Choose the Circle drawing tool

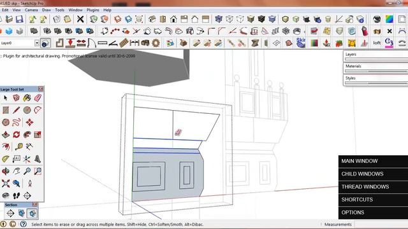[27, 110]
